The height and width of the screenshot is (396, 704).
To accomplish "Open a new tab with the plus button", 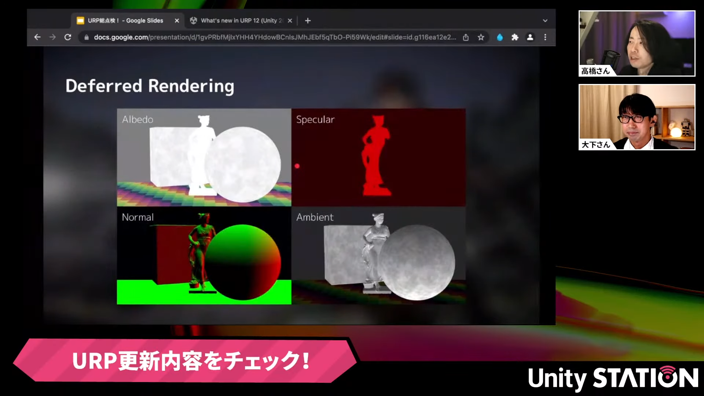I will [308, 21].
